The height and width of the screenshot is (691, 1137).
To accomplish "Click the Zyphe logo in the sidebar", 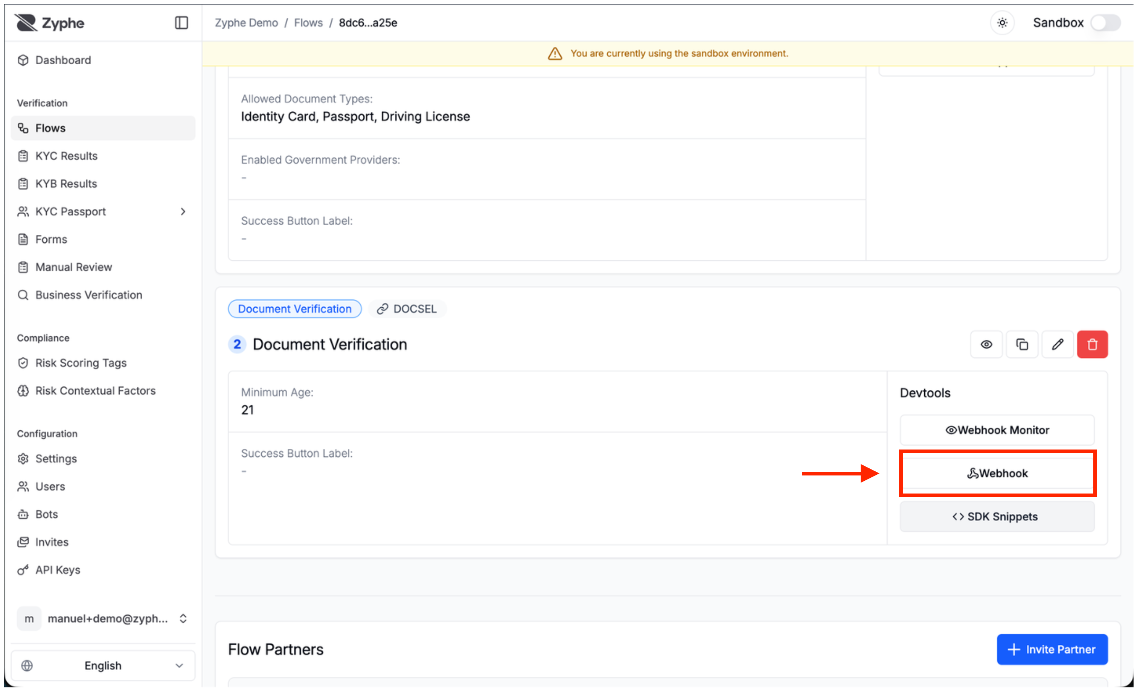I will tap(49, 23).
